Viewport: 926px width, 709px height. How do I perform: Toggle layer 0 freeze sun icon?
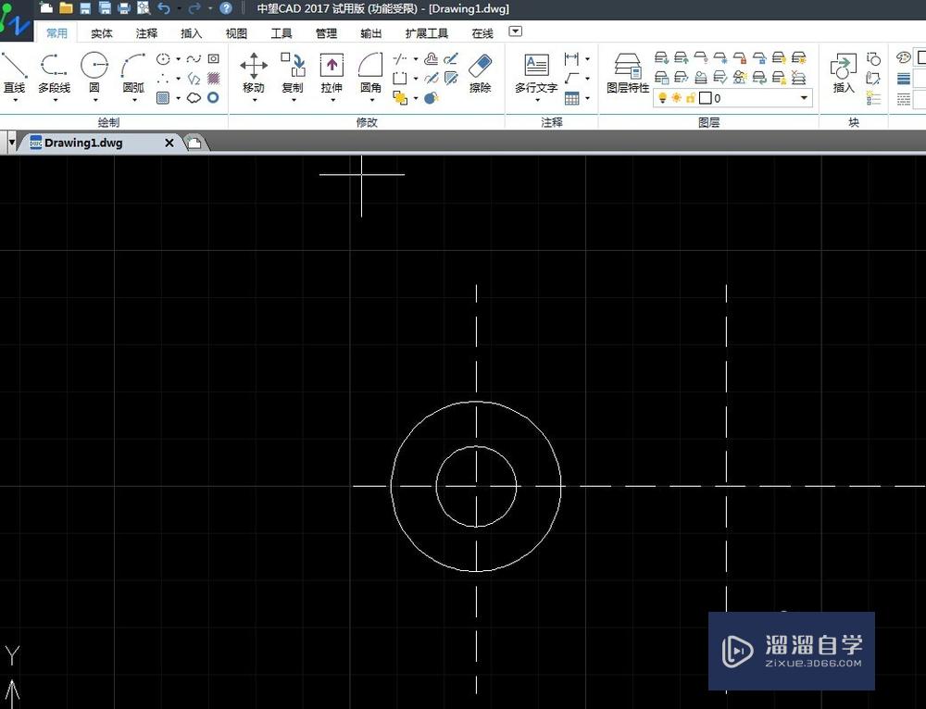click(x=676, y=98)
